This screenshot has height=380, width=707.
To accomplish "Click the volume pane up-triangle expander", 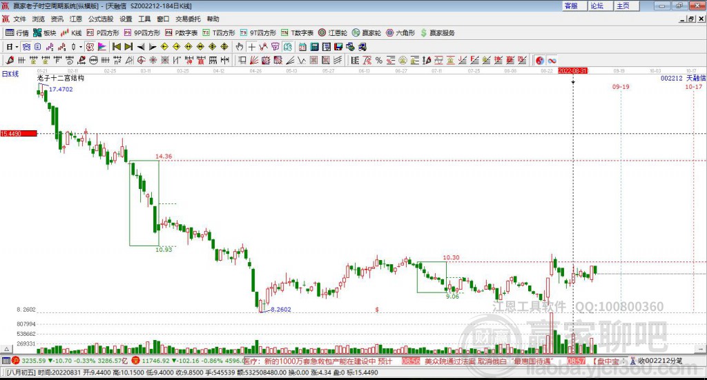I will click(6, 350).
